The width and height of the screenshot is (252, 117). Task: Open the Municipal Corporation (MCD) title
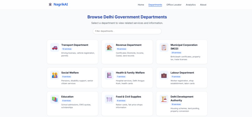coord(184,47)
